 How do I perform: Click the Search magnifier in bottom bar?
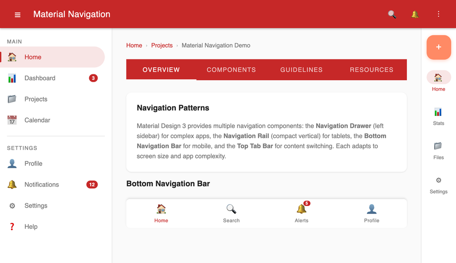(x=231, y=209)
